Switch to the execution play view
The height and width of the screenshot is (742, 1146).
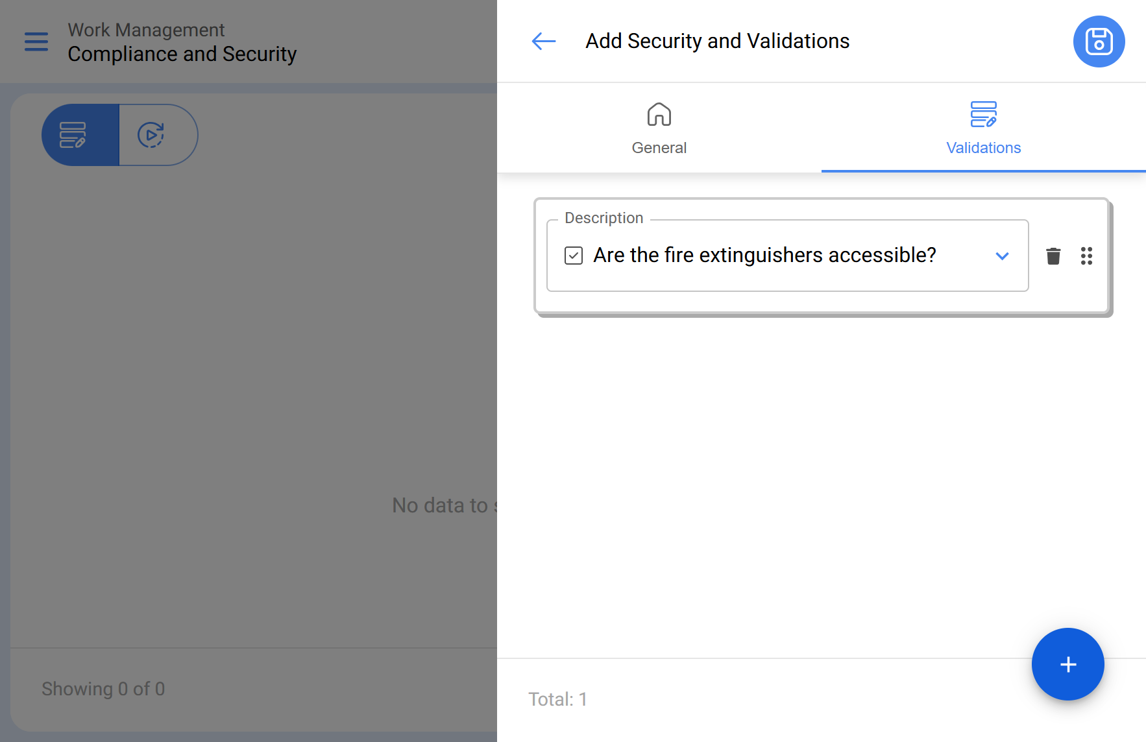tap(152, 135)
